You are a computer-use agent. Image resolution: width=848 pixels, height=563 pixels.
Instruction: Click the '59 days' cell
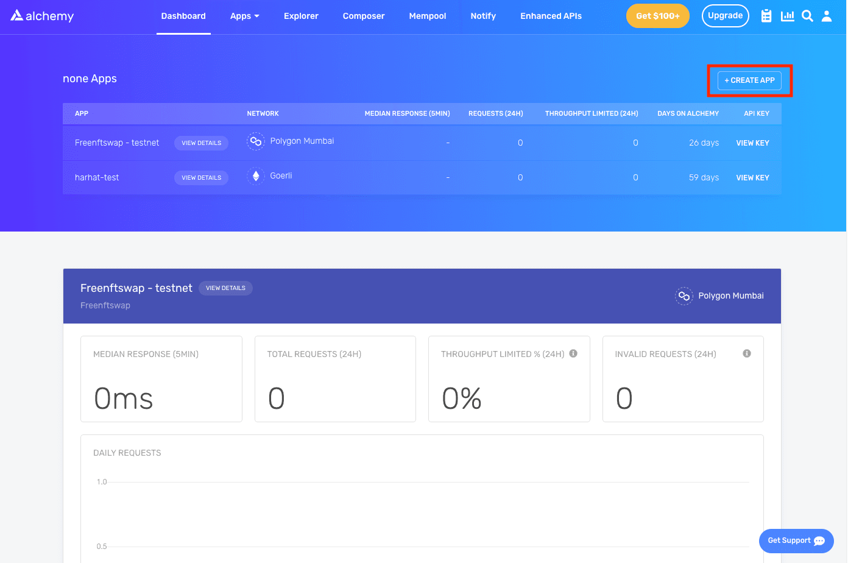[704, 177]
